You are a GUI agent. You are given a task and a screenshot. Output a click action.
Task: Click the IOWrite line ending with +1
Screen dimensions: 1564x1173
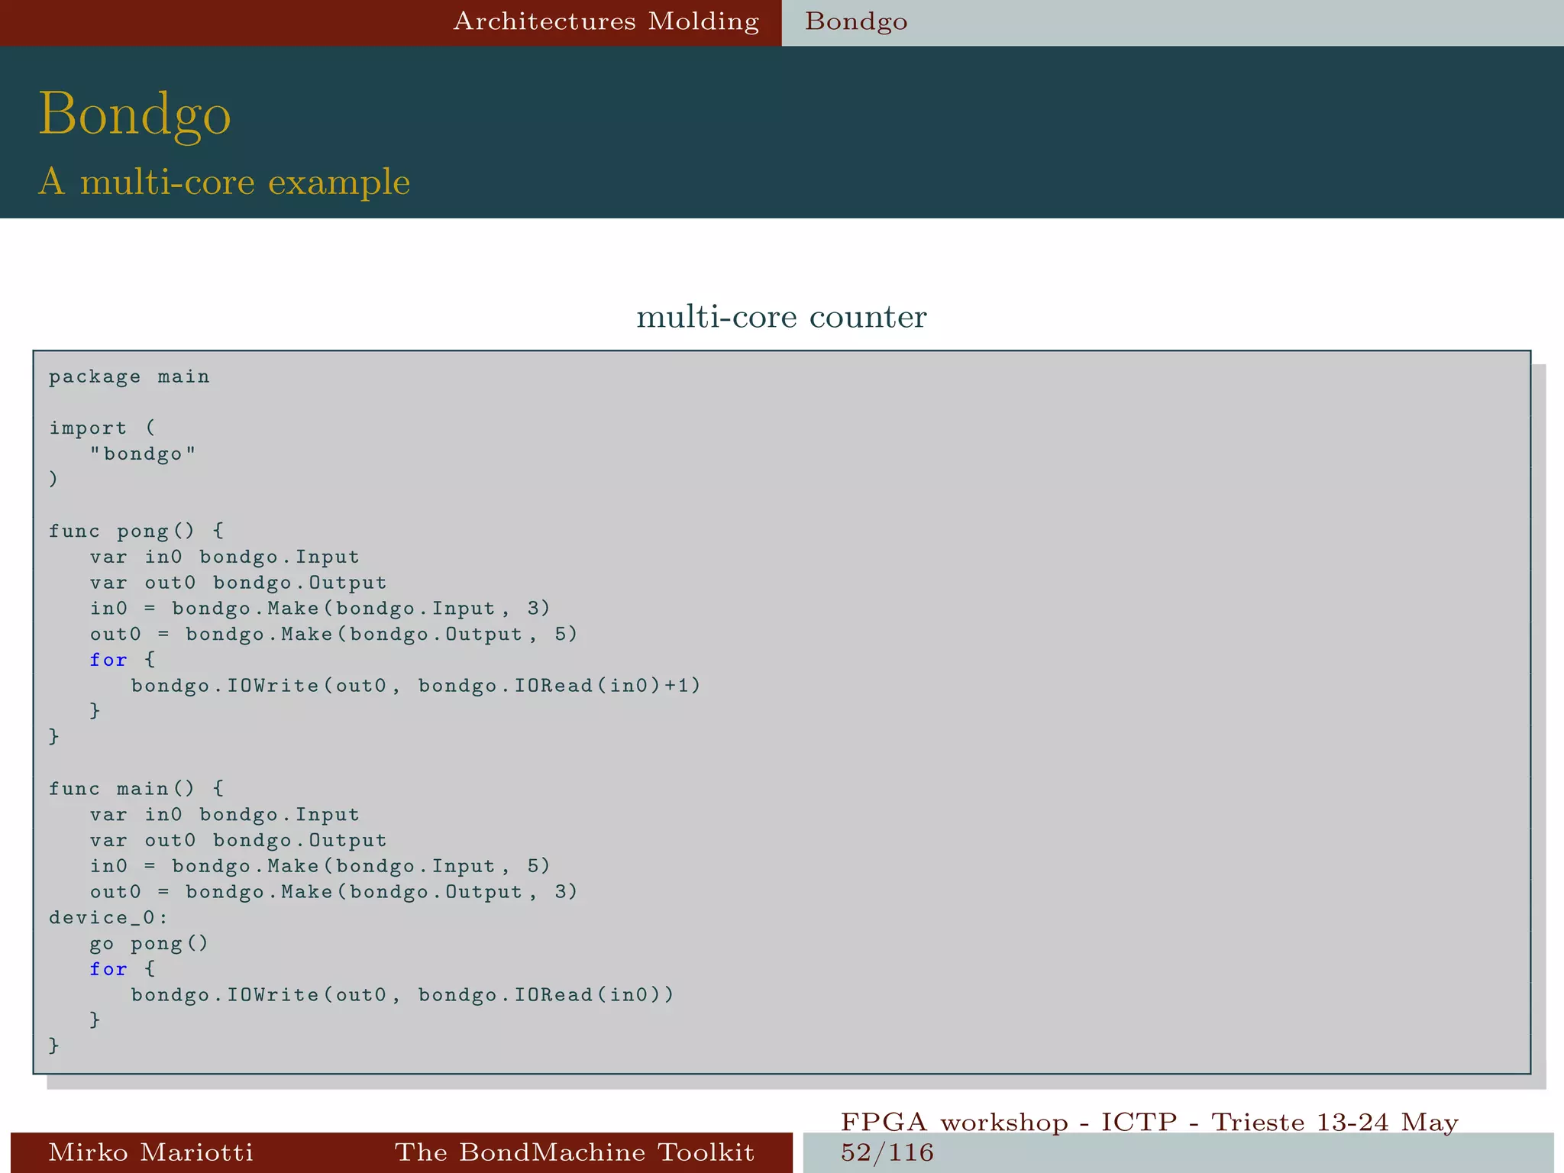415,686
